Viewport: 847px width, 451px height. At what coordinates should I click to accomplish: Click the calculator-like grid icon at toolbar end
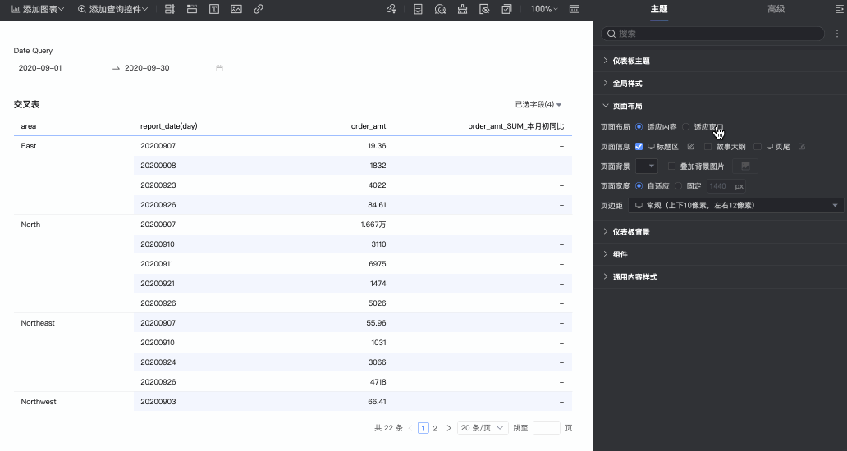575,9
